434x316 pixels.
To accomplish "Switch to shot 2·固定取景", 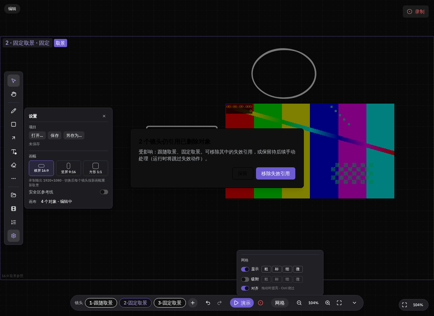I will pos(135,303).
